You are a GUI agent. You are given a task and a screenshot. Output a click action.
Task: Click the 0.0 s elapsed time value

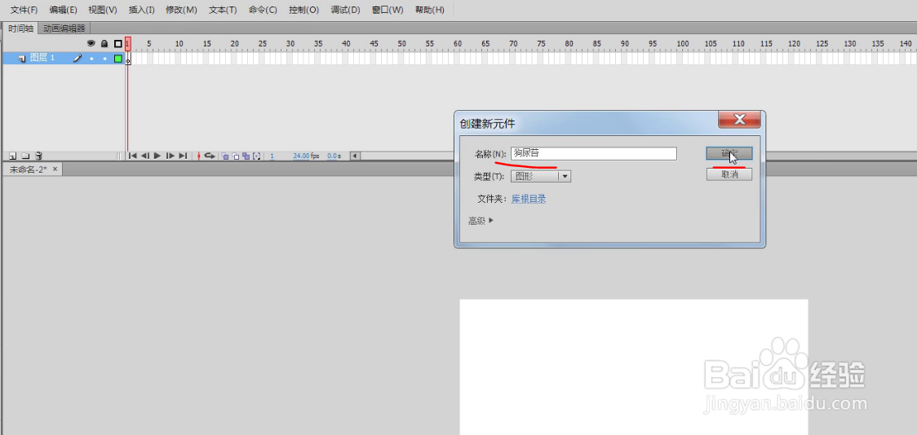[x=334, y=156]
